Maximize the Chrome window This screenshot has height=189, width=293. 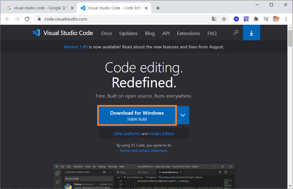click(271, 5)
